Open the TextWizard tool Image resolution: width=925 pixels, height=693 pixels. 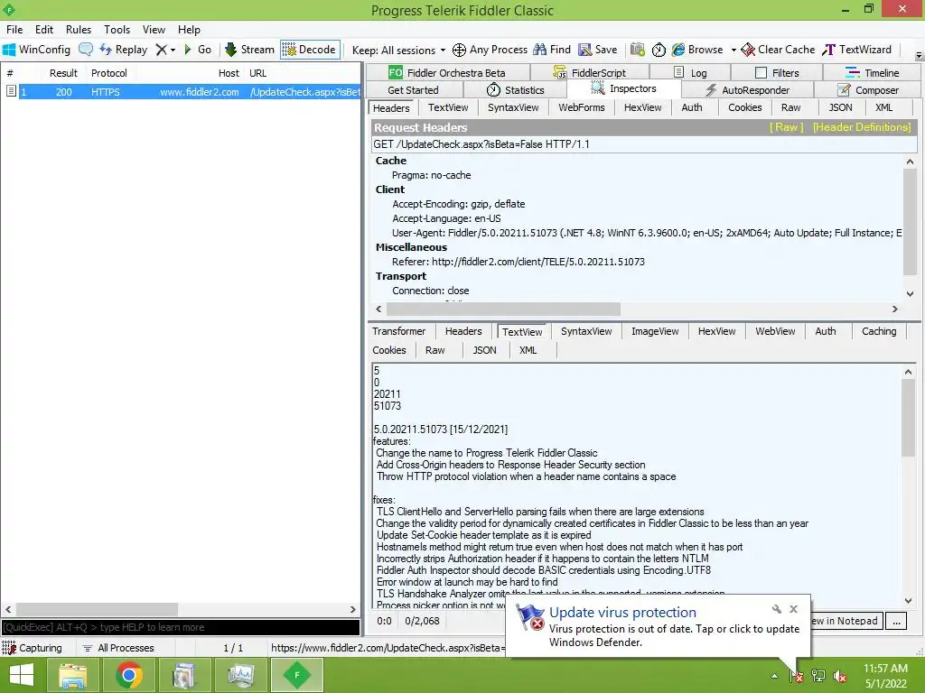[x=856, y=50]
